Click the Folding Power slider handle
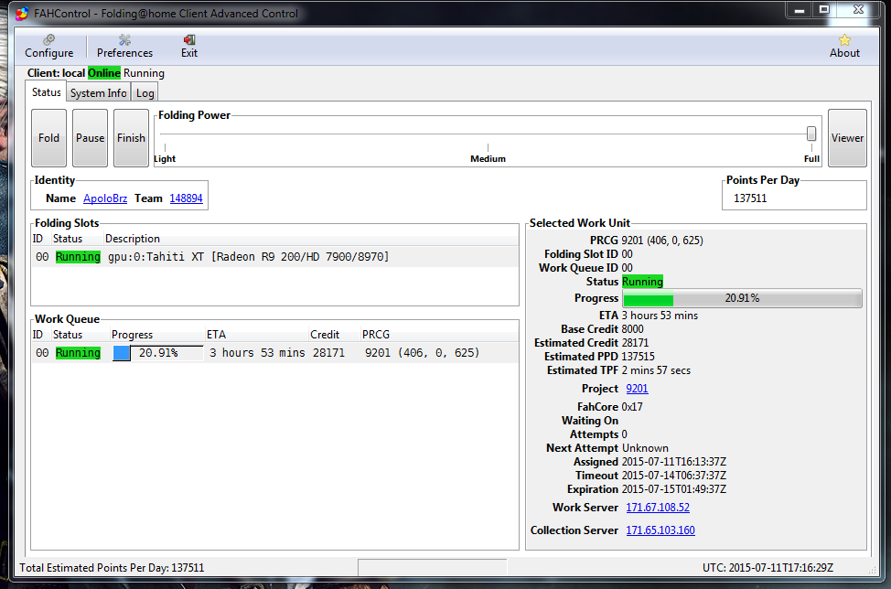891x589 pixels. (x=811, y=134)
